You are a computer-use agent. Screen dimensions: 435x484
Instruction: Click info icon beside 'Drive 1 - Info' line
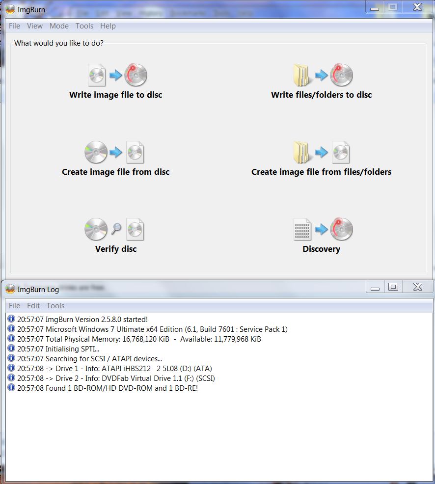coord(11,368)
